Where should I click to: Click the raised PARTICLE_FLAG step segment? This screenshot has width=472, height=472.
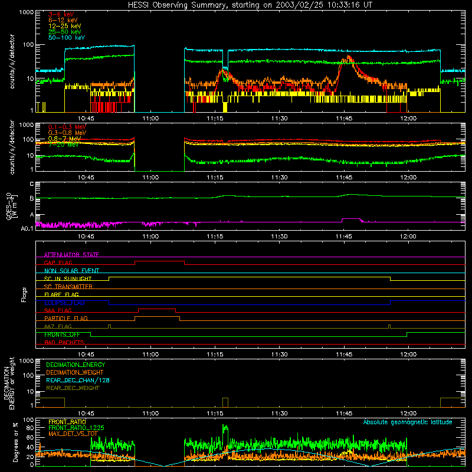tap(157, 317)
